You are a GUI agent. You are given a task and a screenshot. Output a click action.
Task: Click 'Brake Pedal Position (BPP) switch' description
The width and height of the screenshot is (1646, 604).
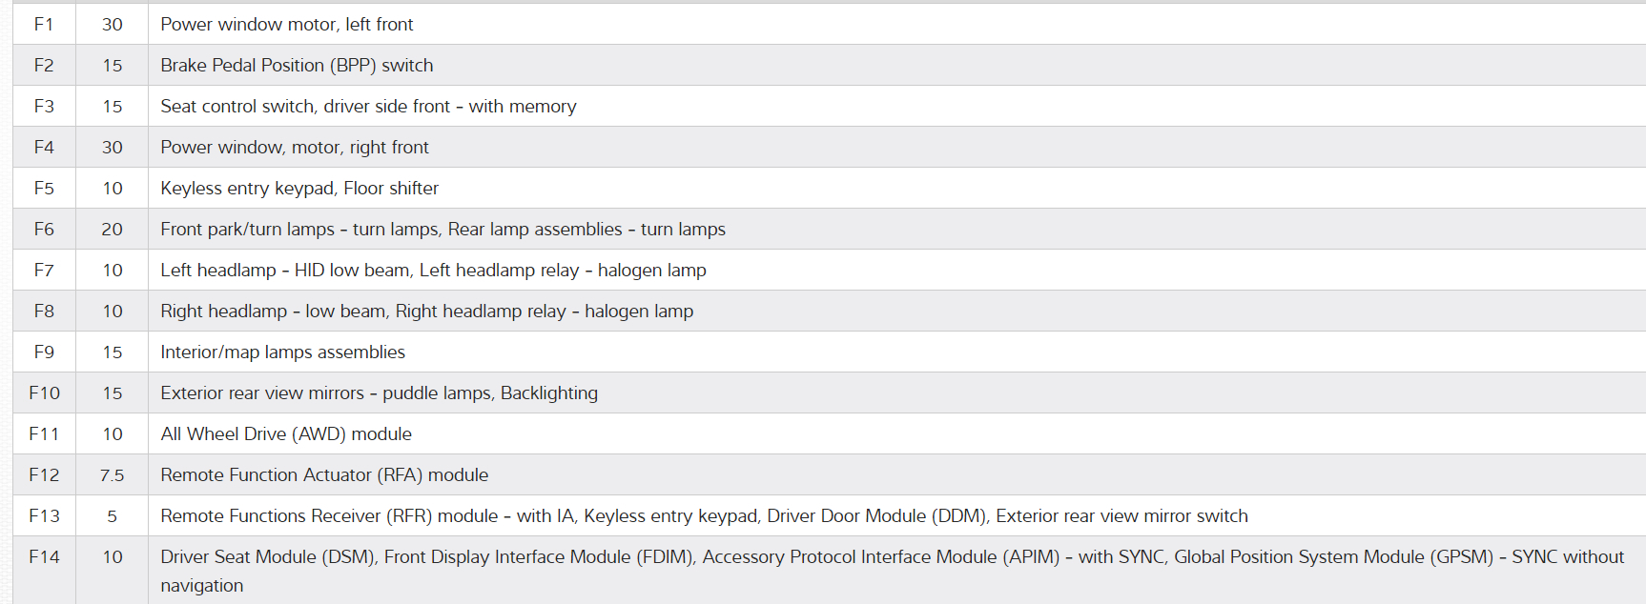(297, 66)
